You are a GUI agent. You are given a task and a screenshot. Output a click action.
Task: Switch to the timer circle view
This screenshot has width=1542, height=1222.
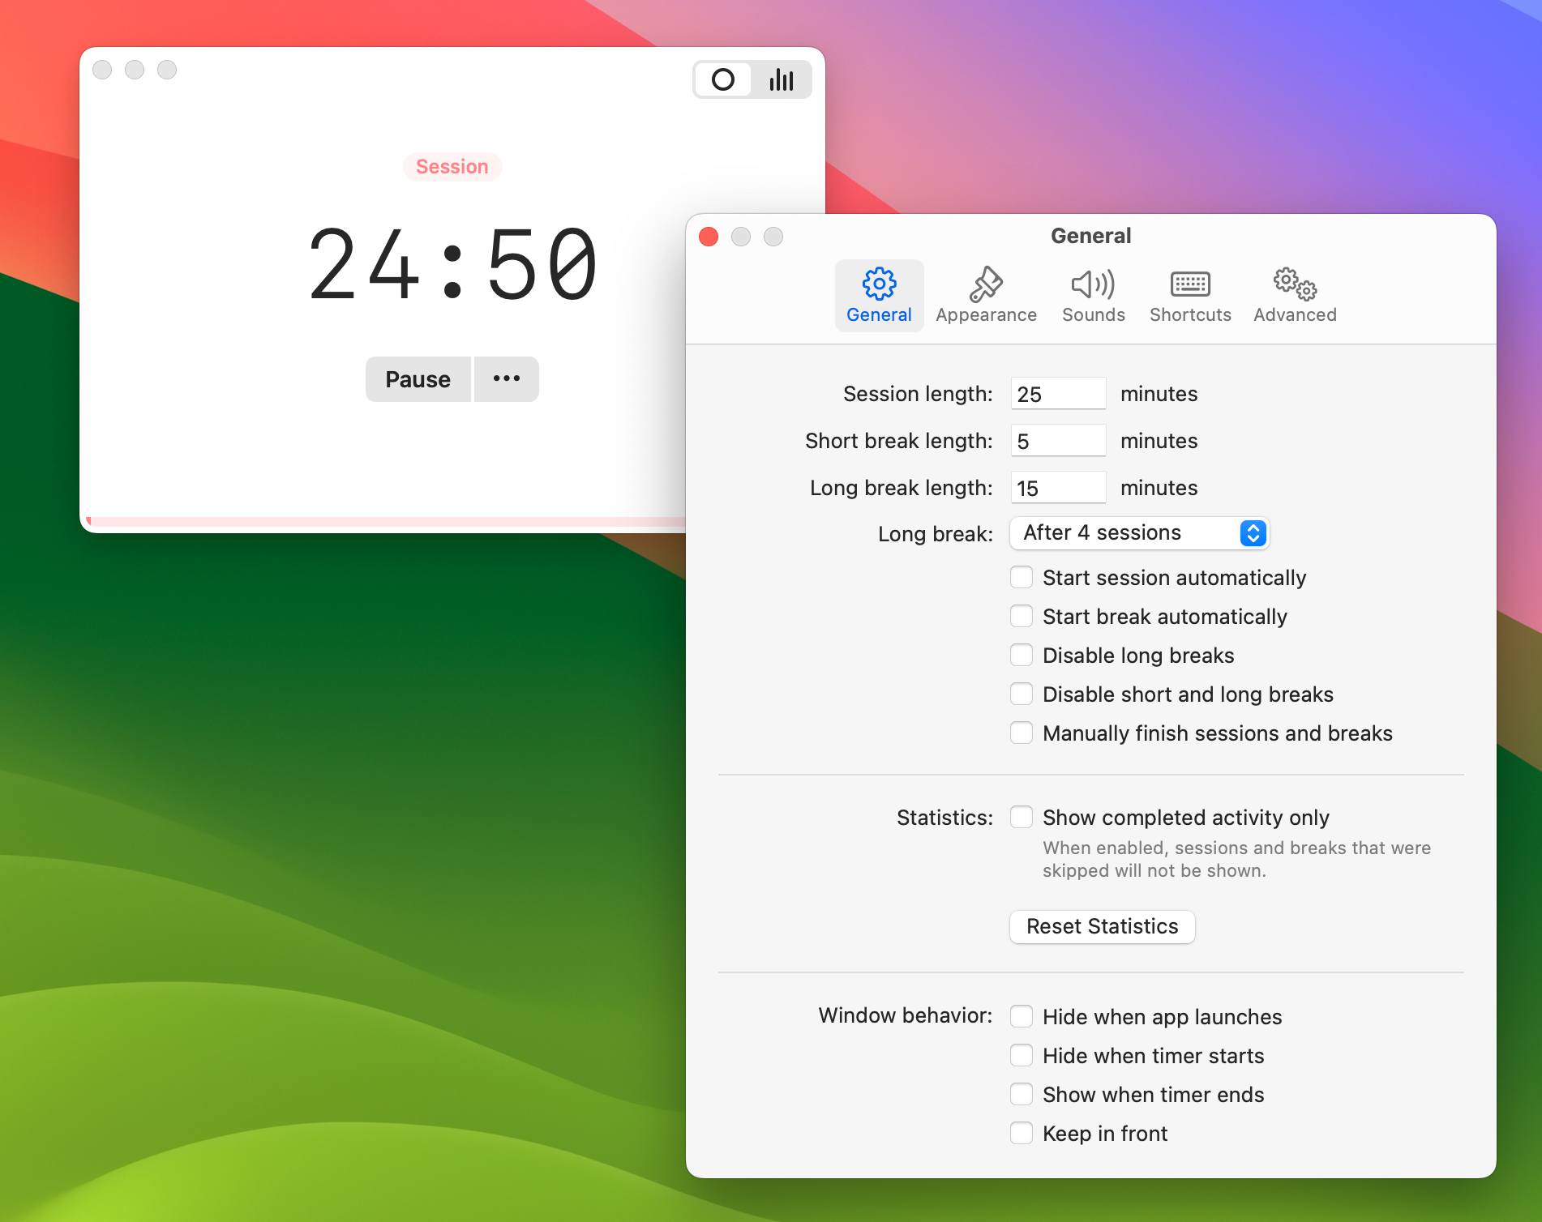click(x=723, y=79)
